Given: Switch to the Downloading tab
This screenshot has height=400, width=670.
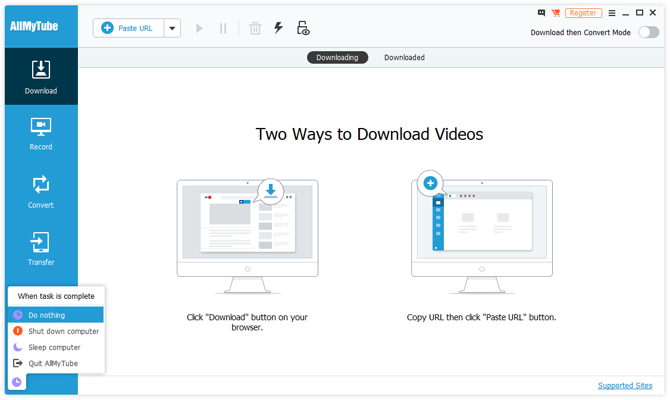Looking at the screenshot, I should point(337,57).
